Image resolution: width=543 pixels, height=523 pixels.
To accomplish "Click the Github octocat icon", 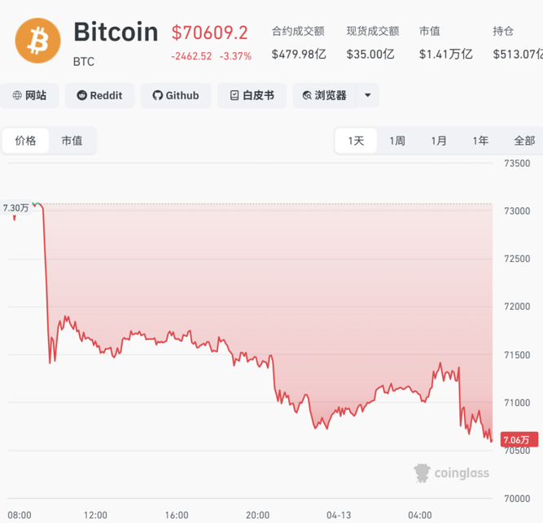I will (157, 95).
